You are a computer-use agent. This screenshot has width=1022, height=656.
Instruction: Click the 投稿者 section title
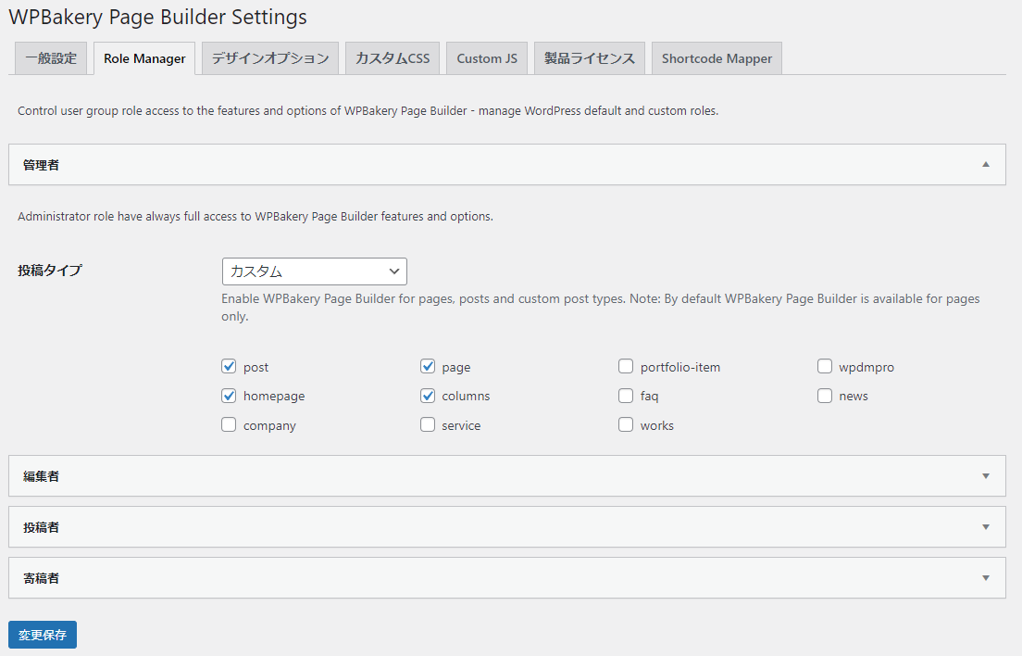coord(41,527)
